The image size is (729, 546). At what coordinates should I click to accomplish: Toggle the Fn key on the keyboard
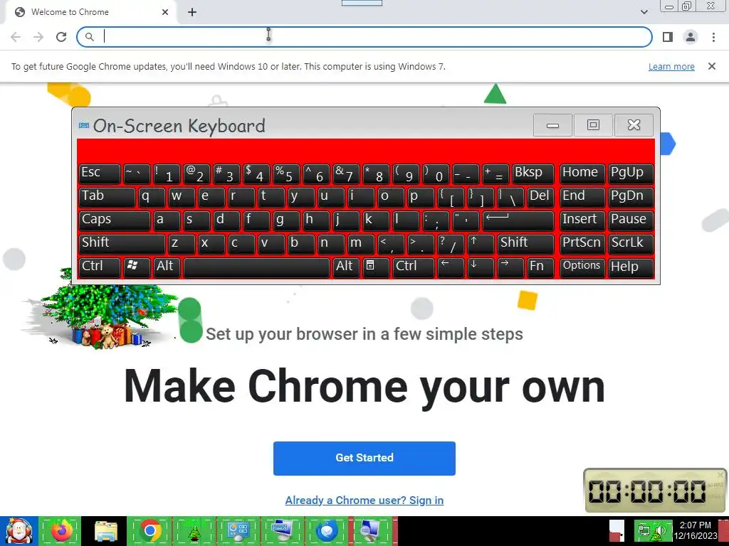coord(541,267)
